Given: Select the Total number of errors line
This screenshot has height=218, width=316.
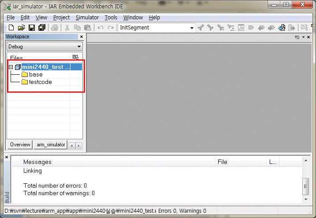Looking at the screenshot, I should pos(55,185).
